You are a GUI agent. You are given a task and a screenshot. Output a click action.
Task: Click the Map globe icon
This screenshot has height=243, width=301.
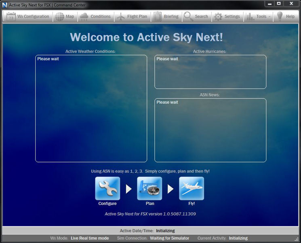[x=59, y=17]
